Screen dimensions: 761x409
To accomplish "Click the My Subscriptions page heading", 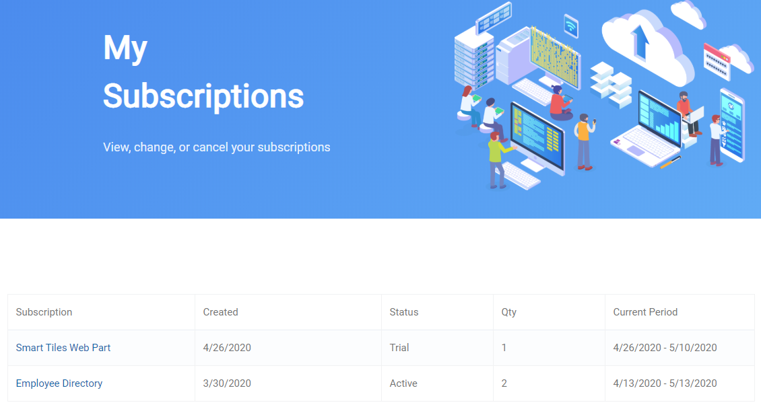I will [x=203, y=72].
